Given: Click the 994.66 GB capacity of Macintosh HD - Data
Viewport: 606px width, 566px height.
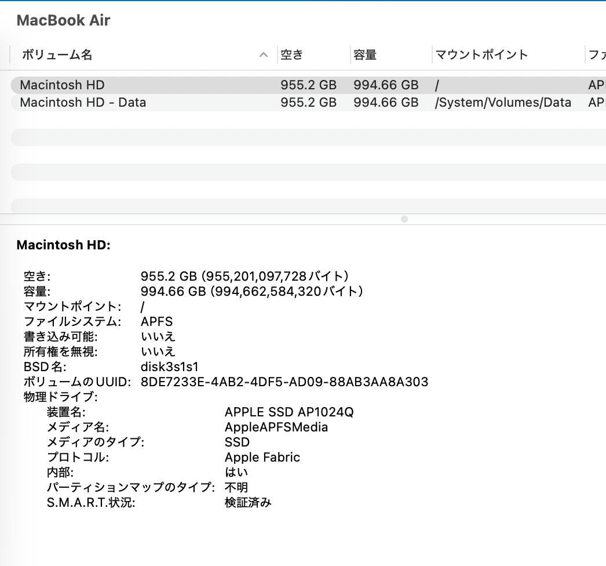Looking at the screenshot, I should (386, 102).
